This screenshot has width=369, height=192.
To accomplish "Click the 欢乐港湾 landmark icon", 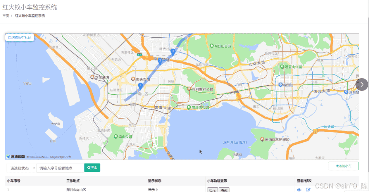I will pos(92,77).
